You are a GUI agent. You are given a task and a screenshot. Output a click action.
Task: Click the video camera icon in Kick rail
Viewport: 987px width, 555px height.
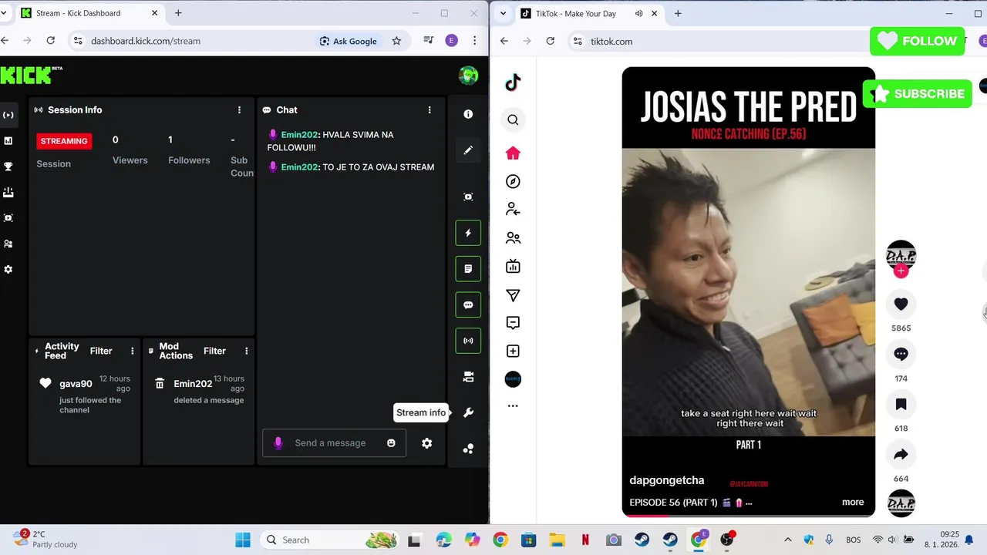[x=468, y=377]
